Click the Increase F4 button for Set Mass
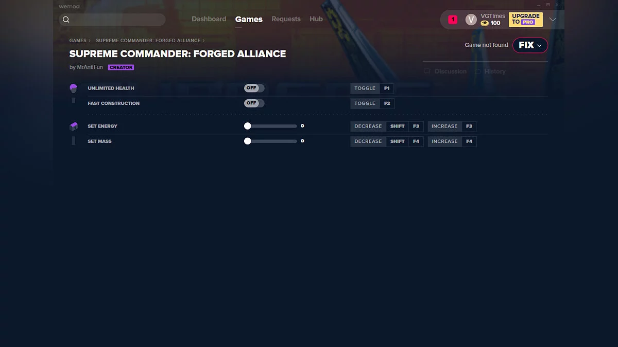 pos(452,141)
